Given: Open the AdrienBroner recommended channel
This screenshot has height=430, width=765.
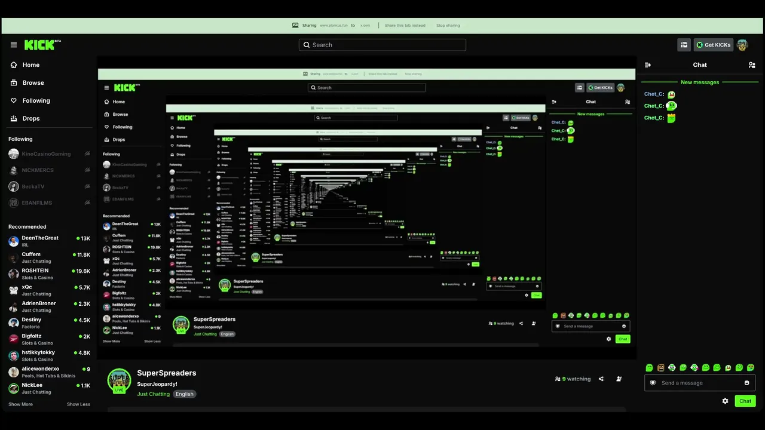Looking at the screenshot, I should (x=50, y=306).
